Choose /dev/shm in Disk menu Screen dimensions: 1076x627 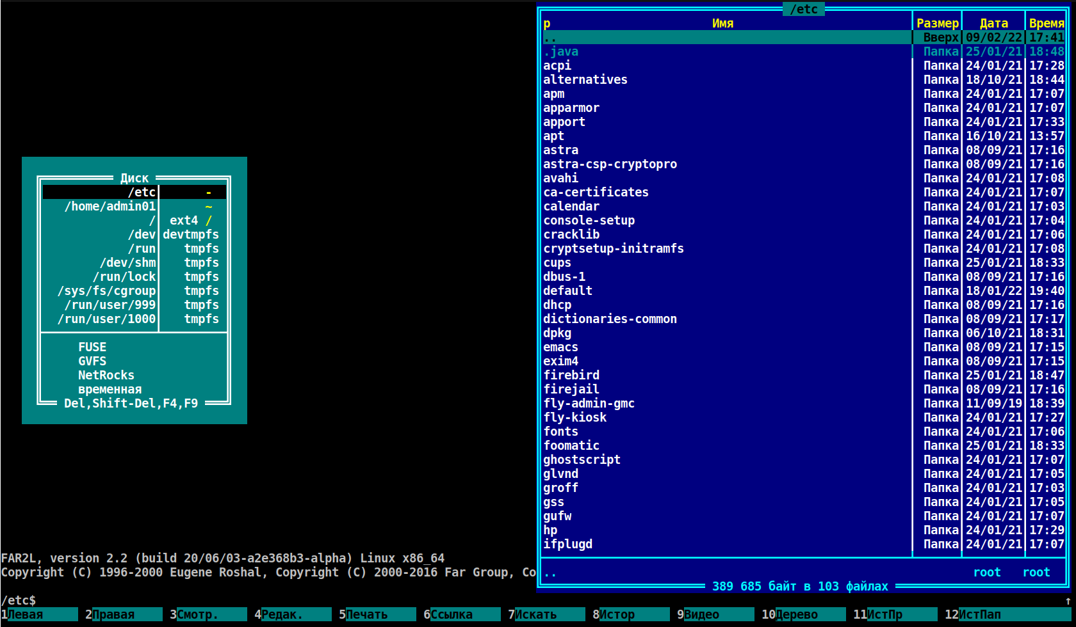click(134, 262)
